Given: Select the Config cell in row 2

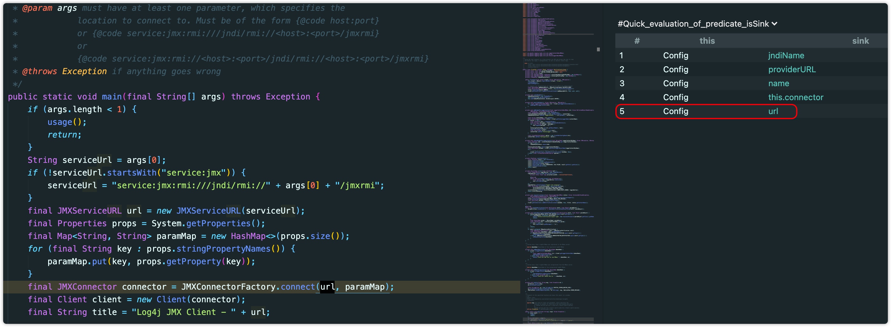Looking at the screenshot, I should (x=676, y=69).
